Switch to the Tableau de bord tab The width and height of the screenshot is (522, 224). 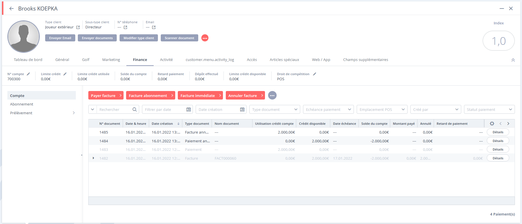(28, 60)
